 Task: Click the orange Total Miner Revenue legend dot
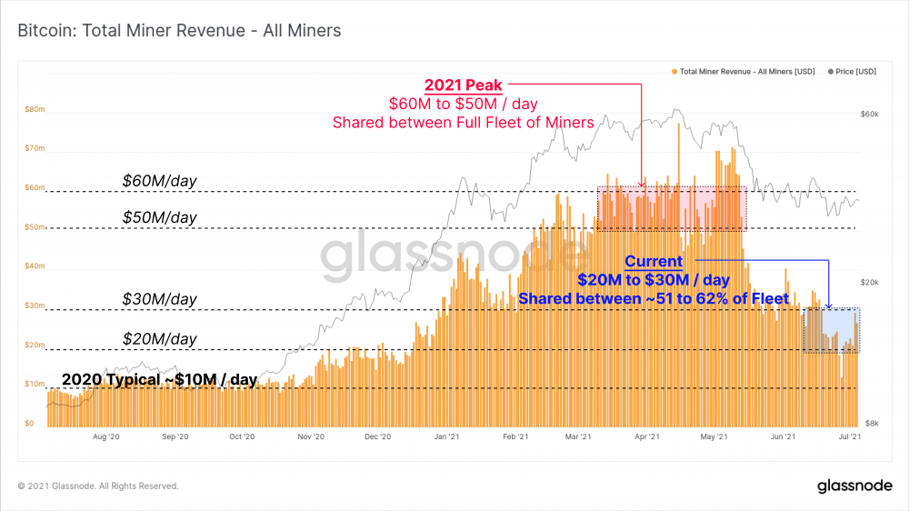click(674, 71)
